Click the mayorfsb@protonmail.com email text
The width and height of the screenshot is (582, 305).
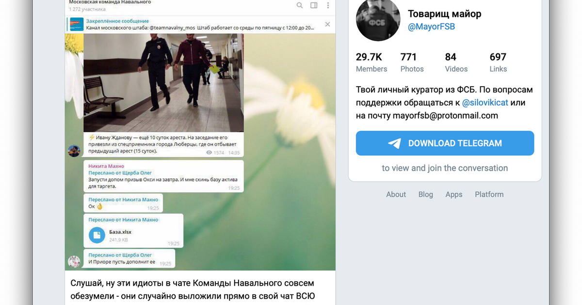point(445,115)
